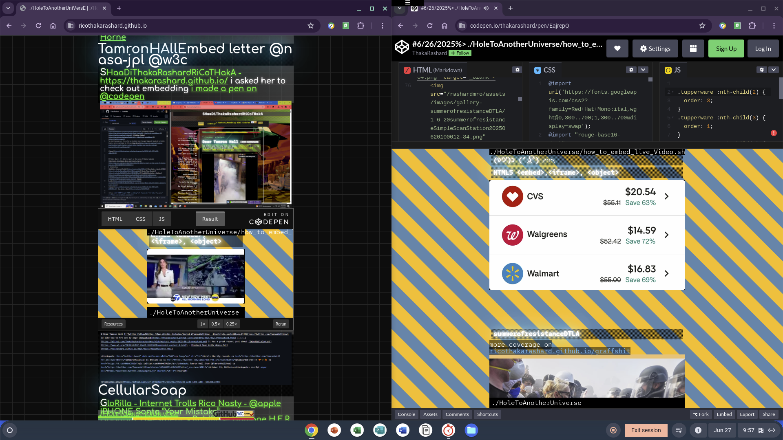This screenshot has width=783, height=440.
Task: Go home in left browser window
Action: click(x=53, y=26)
